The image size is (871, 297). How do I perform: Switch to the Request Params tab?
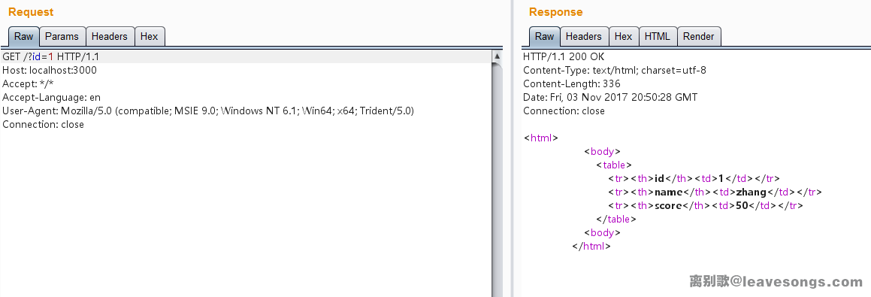(x=62, y=36)
